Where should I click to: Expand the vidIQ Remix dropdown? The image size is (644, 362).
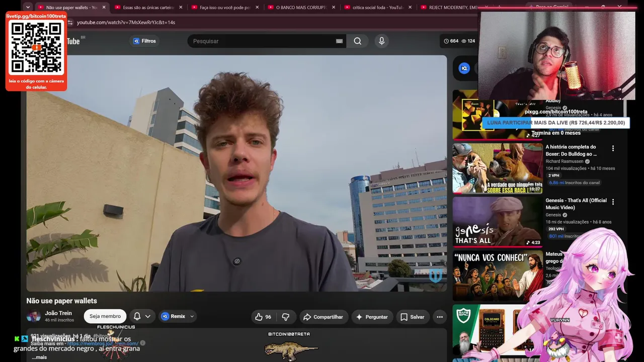pyautogui.click(x=178, y=316)
